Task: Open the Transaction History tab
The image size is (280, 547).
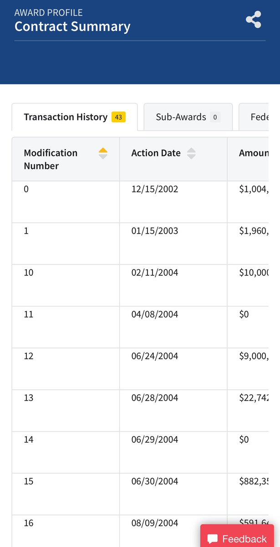Action: coord(66,117)
